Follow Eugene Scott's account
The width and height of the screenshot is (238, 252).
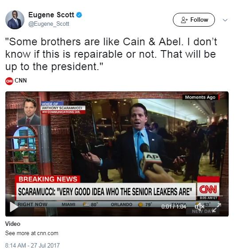(x=194, y=20)
